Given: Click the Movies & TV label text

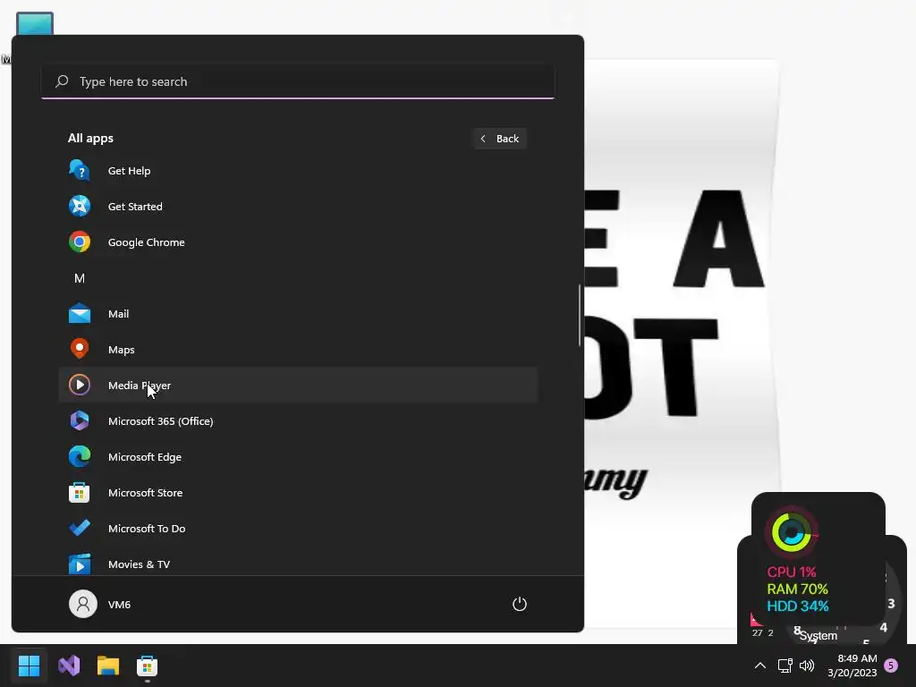Looking at the screenshot, I should [139, 564].
